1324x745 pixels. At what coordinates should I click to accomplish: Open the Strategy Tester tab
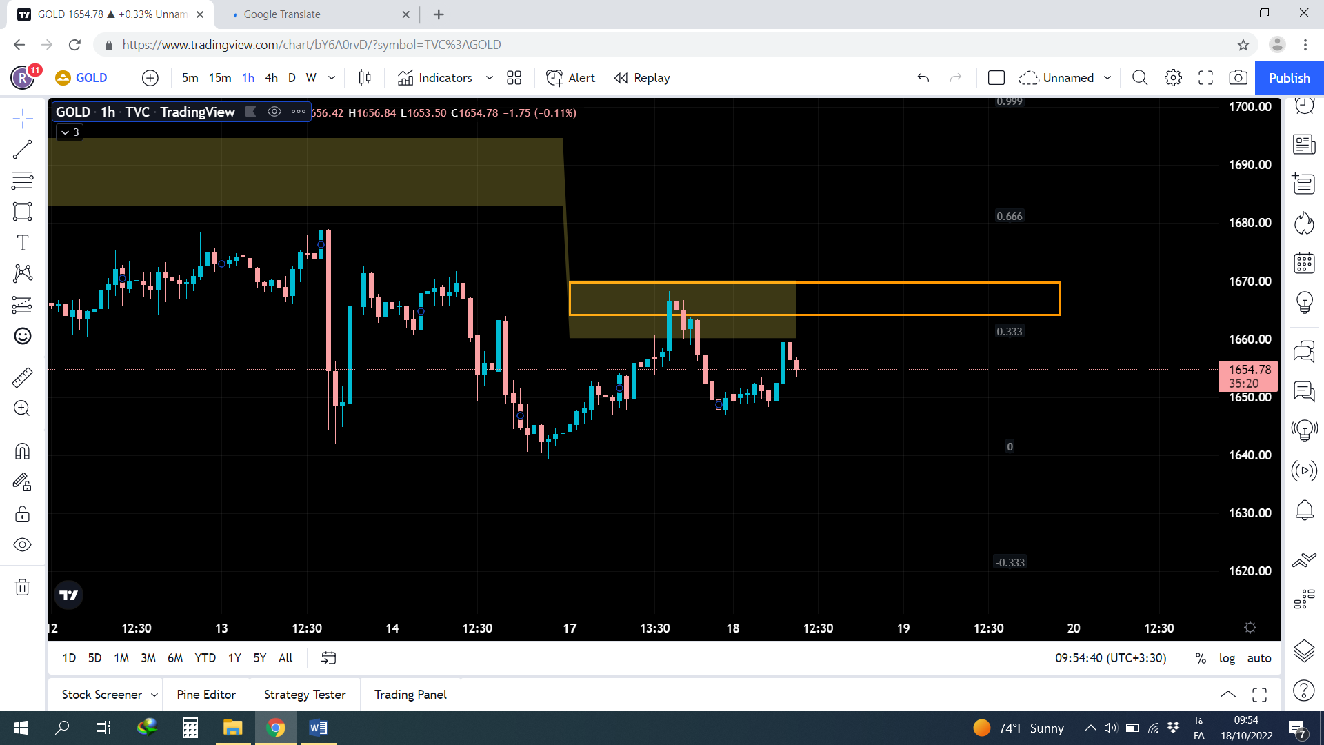click(305, 695)
